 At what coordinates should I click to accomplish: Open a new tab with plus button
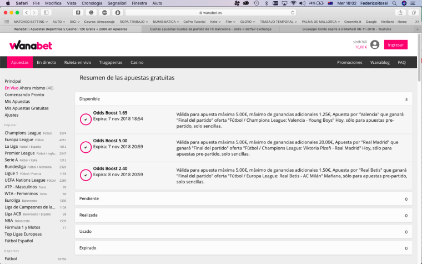418,29
